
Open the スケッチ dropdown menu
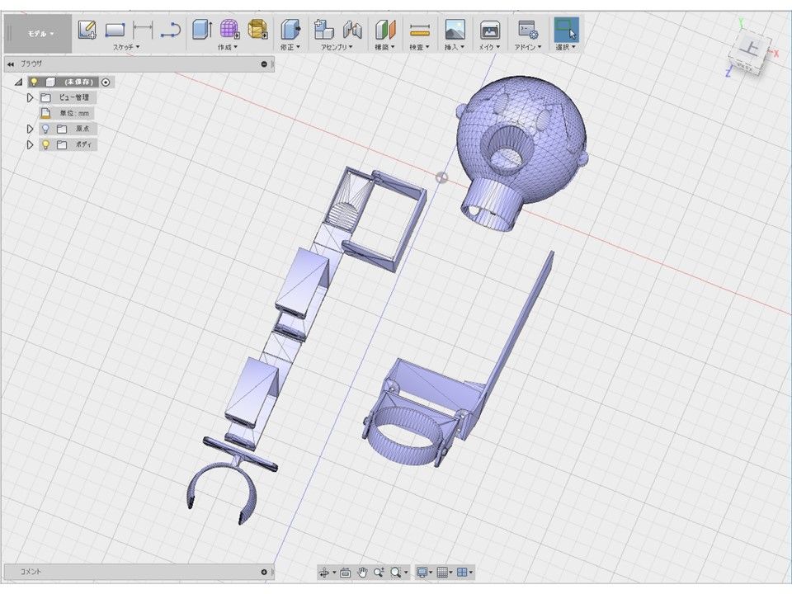point(125,47)
